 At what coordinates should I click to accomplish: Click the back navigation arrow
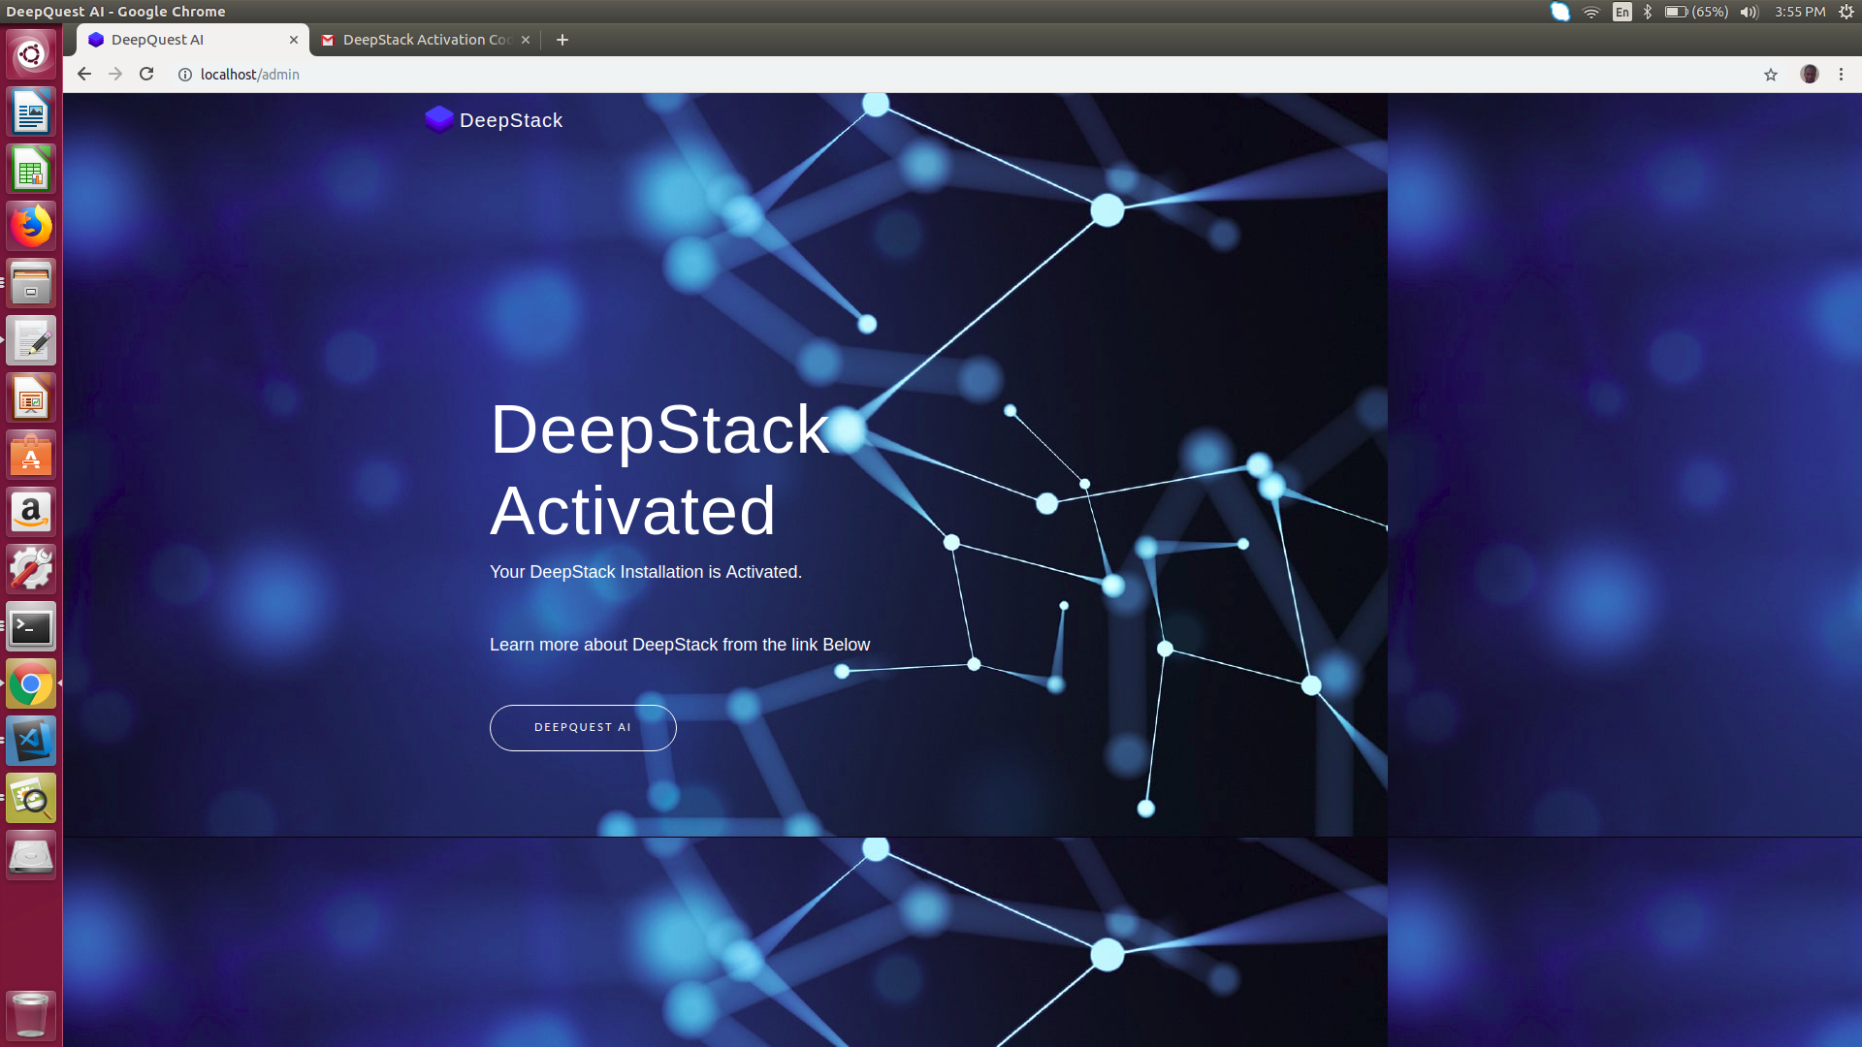(x=84, y=74)
